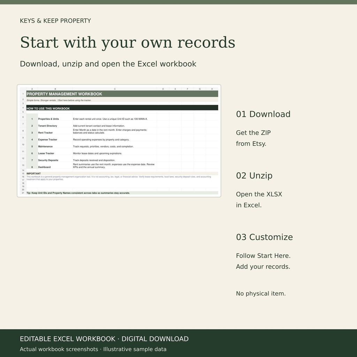Select the 'Security Deposits' row label

(x=48, y=160)
